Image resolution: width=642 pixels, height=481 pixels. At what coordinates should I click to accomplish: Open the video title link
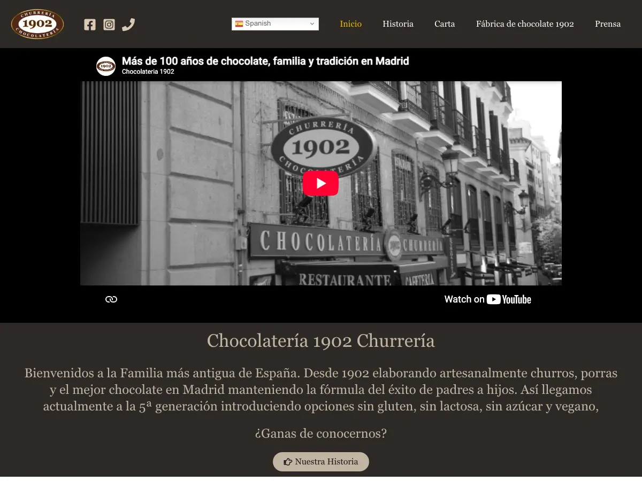click(265, 61)
